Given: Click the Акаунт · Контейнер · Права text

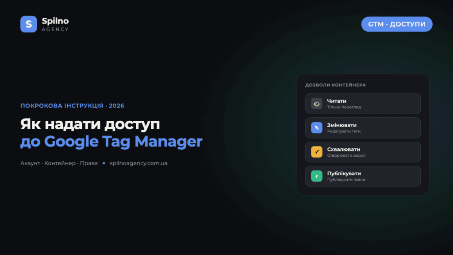Looking at the screenshot, I should (59, 163).
